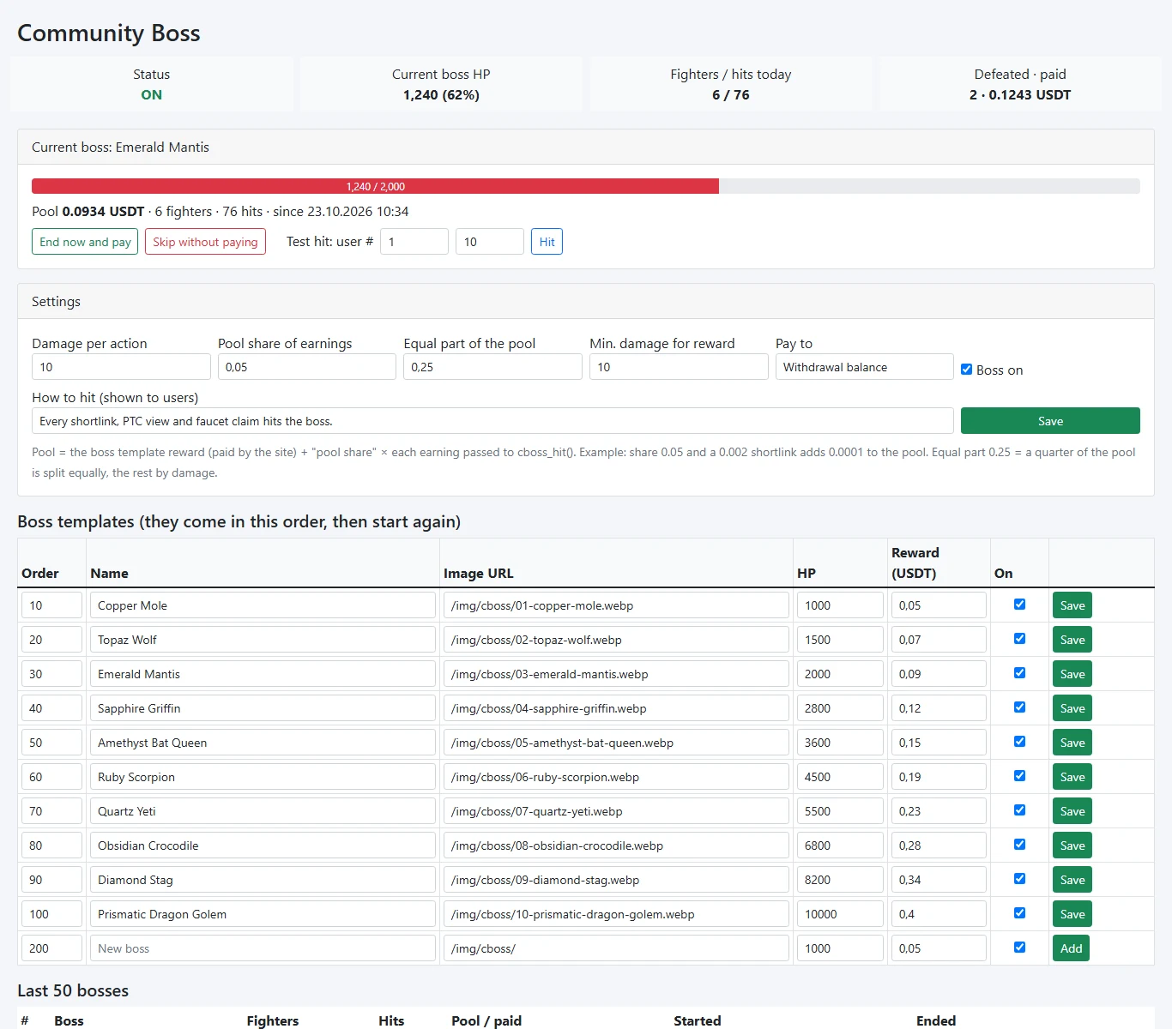Screen dimensions: 1172x1029
Task: Save the Copper Mole template row
Action: [1072, 605]
